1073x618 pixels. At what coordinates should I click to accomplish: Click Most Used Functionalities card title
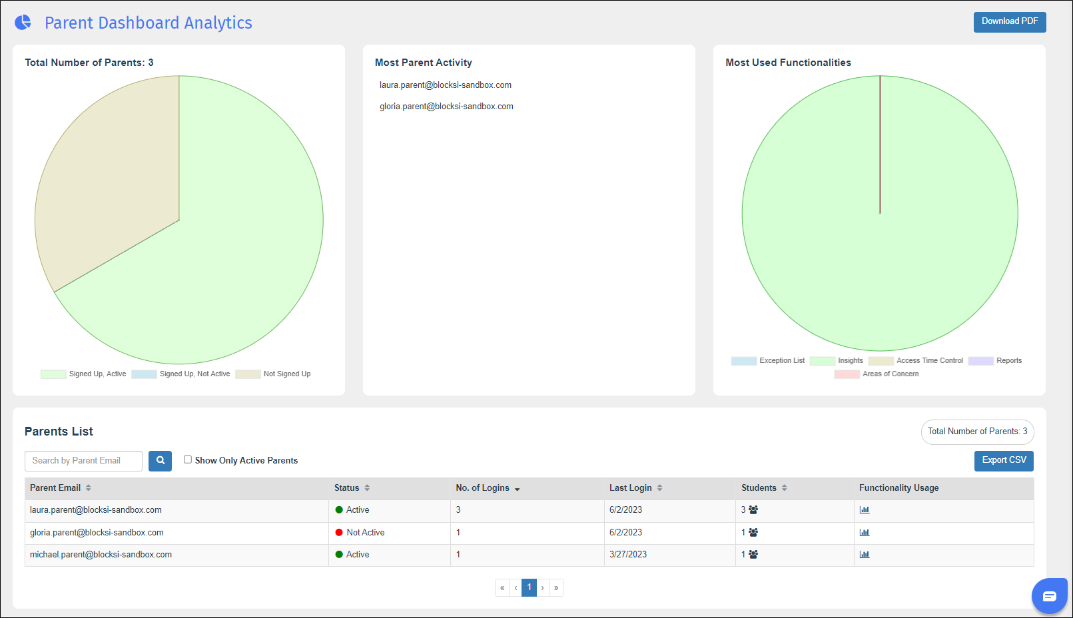point(788,63)
